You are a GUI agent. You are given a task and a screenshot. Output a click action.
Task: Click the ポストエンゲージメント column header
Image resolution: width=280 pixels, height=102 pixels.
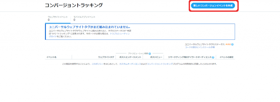(130, 57)
